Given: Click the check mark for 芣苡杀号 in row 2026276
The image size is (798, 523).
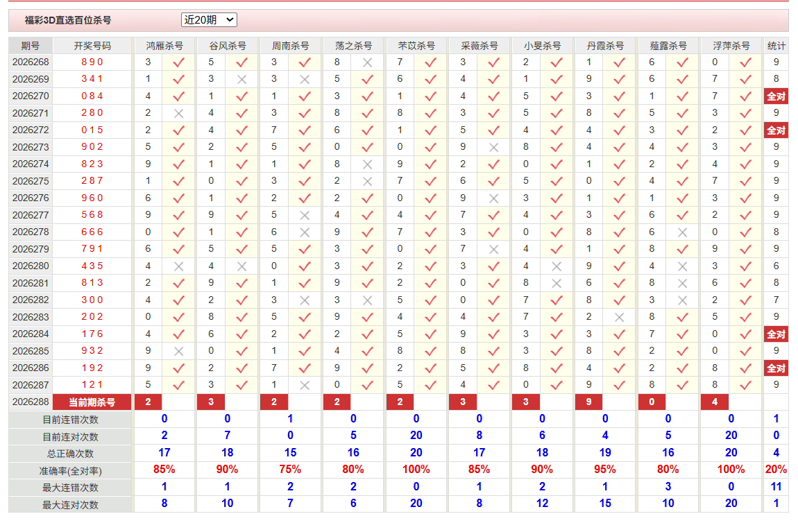Looking at the screenshot, I should pyautogui.click(x=430, y=198).
